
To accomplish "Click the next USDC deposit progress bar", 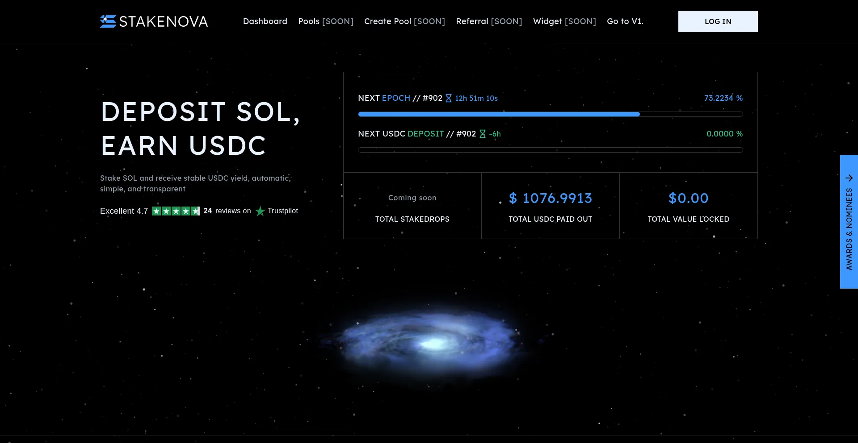I will tap(551, 150).
